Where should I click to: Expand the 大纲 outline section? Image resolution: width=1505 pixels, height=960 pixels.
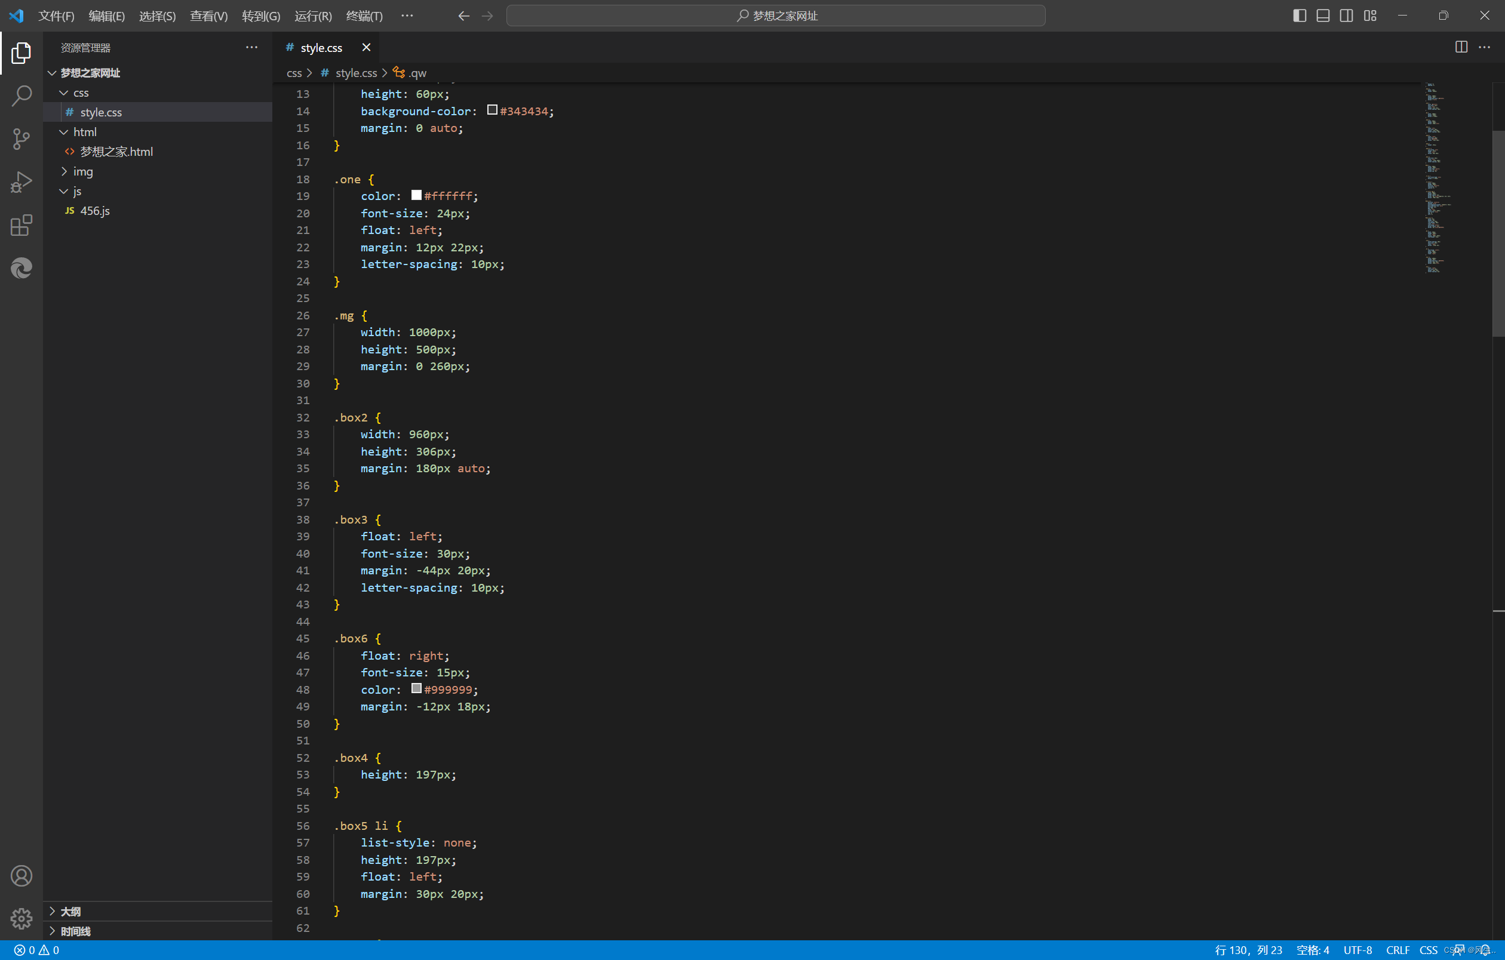click(x=70, y=911)
